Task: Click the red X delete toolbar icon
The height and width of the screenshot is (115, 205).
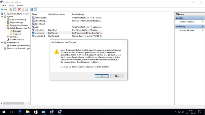Action: click(x=19, y=9)
